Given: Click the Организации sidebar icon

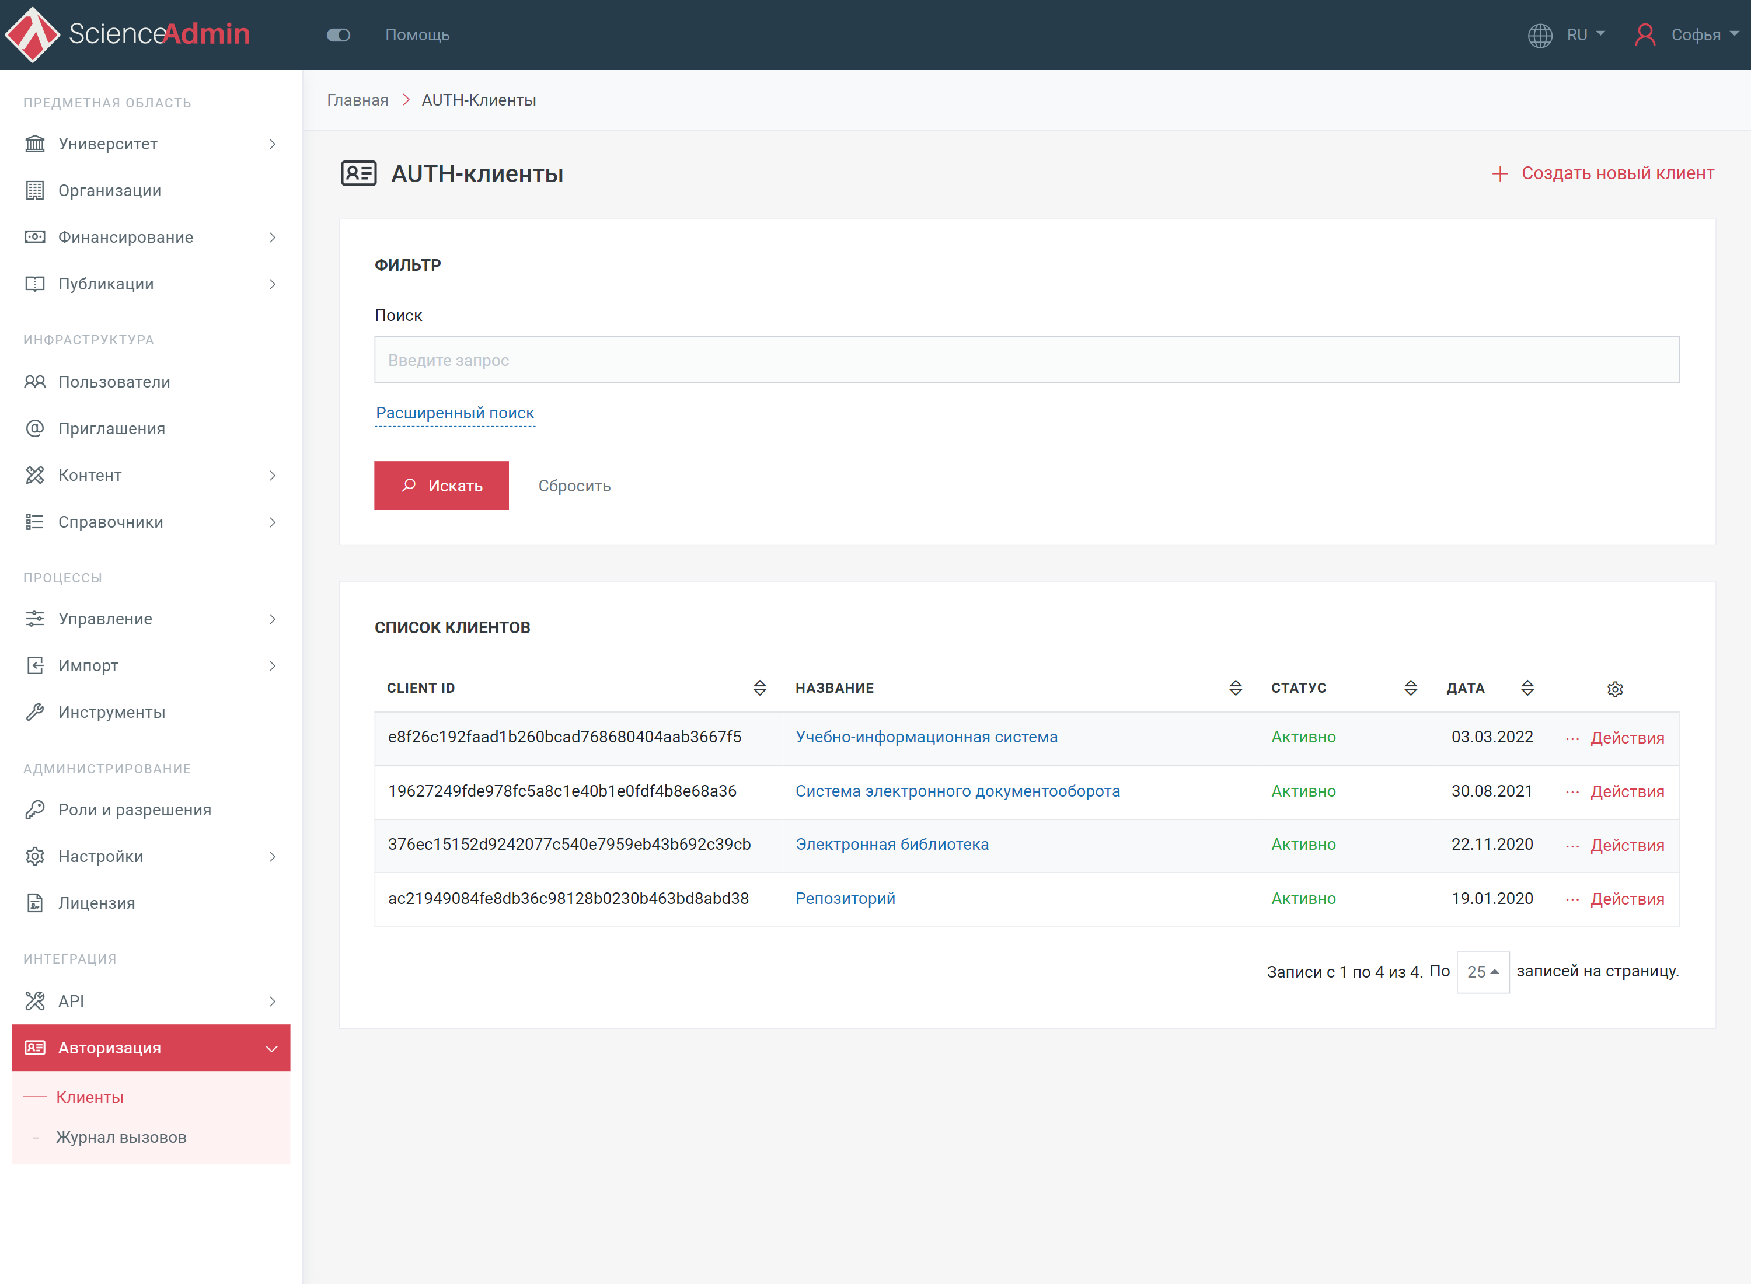Looking at the screenshot, I should click(35, 190).
